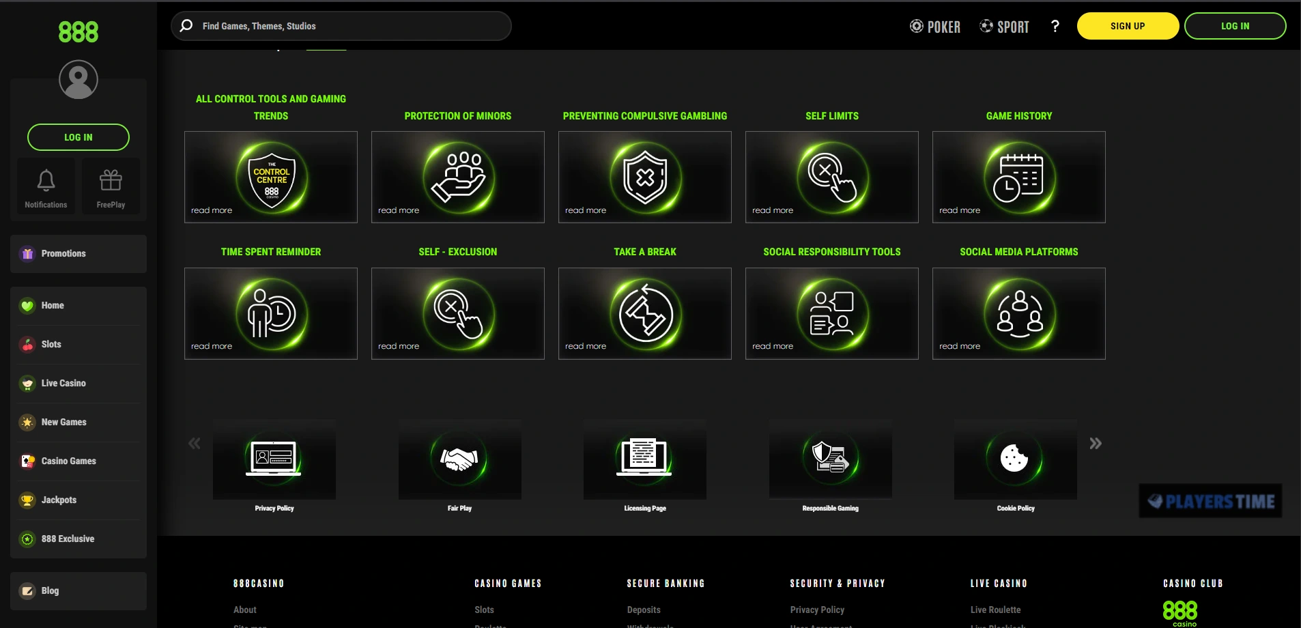Click read more under Take a Break
The image size is (1301, 628).
(586, 346)
